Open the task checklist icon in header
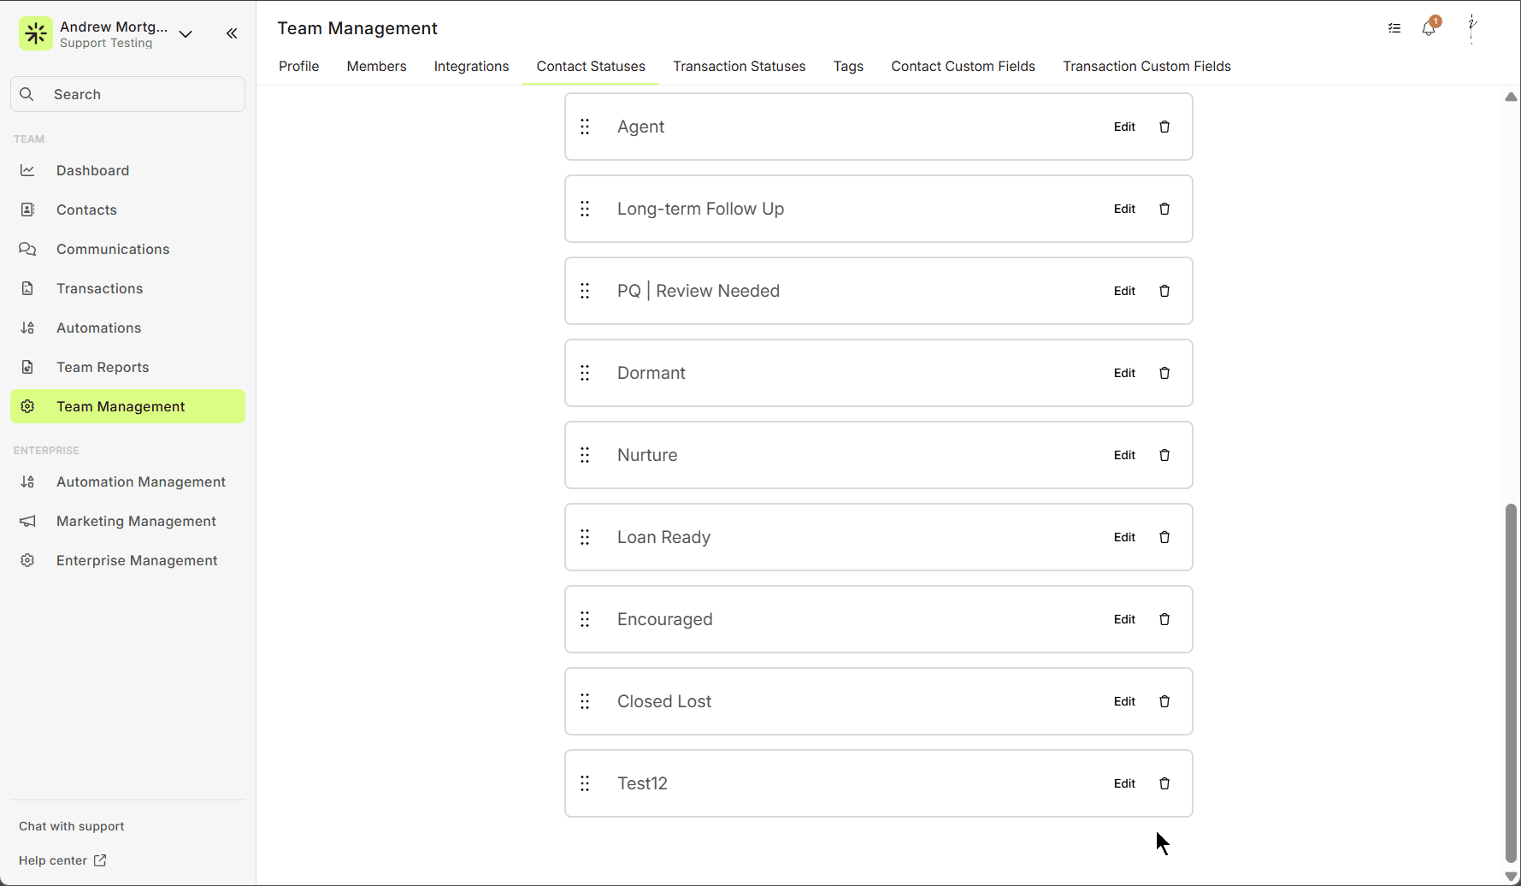1521x886 pixels. [1394, 28]
